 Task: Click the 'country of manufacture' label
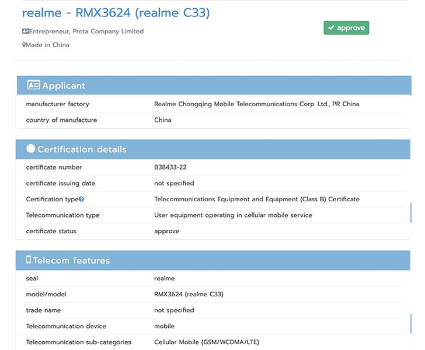[x=61, y=120]
